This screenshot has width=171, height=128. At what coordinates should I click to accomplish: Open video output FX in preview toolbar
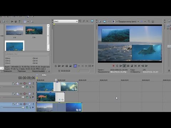point(109,21)
